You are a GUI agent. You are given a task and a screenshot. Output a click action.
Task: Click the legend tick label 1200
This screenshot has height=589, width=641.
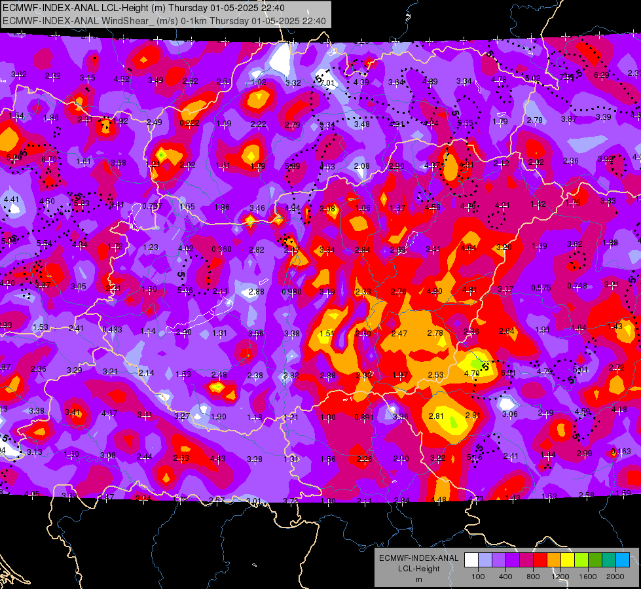(560, 577)
